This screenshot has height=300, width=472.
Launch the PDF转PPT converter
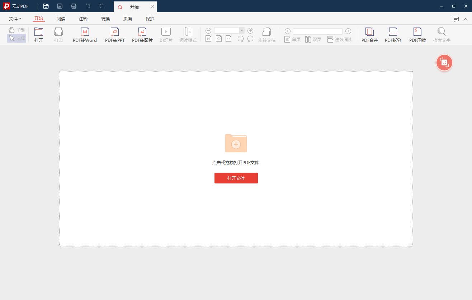(115, 35)
